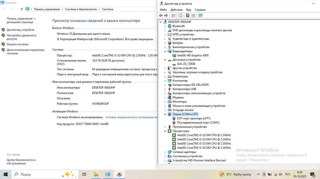Click the volume muted icon in system tray
The height and width of the screenshot is (179, 320).
281,174
